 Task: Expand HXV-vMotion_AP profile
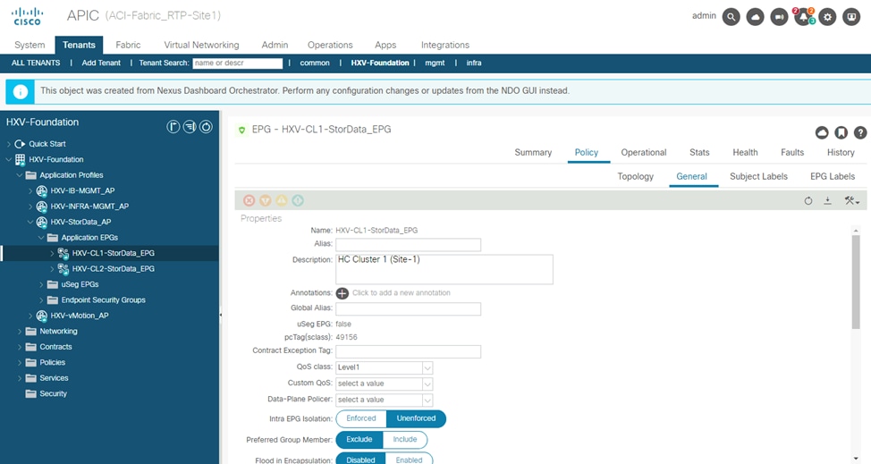point(30,316)
